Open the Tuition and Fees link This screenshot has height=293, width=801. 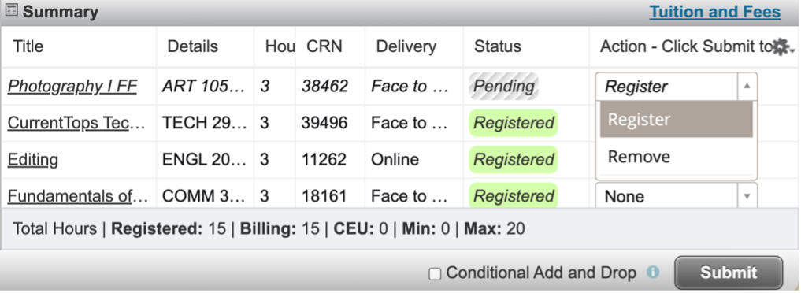coord(714,12)
